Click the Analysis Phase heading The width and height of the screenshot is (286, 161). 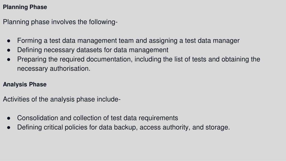tap(25, 84)
